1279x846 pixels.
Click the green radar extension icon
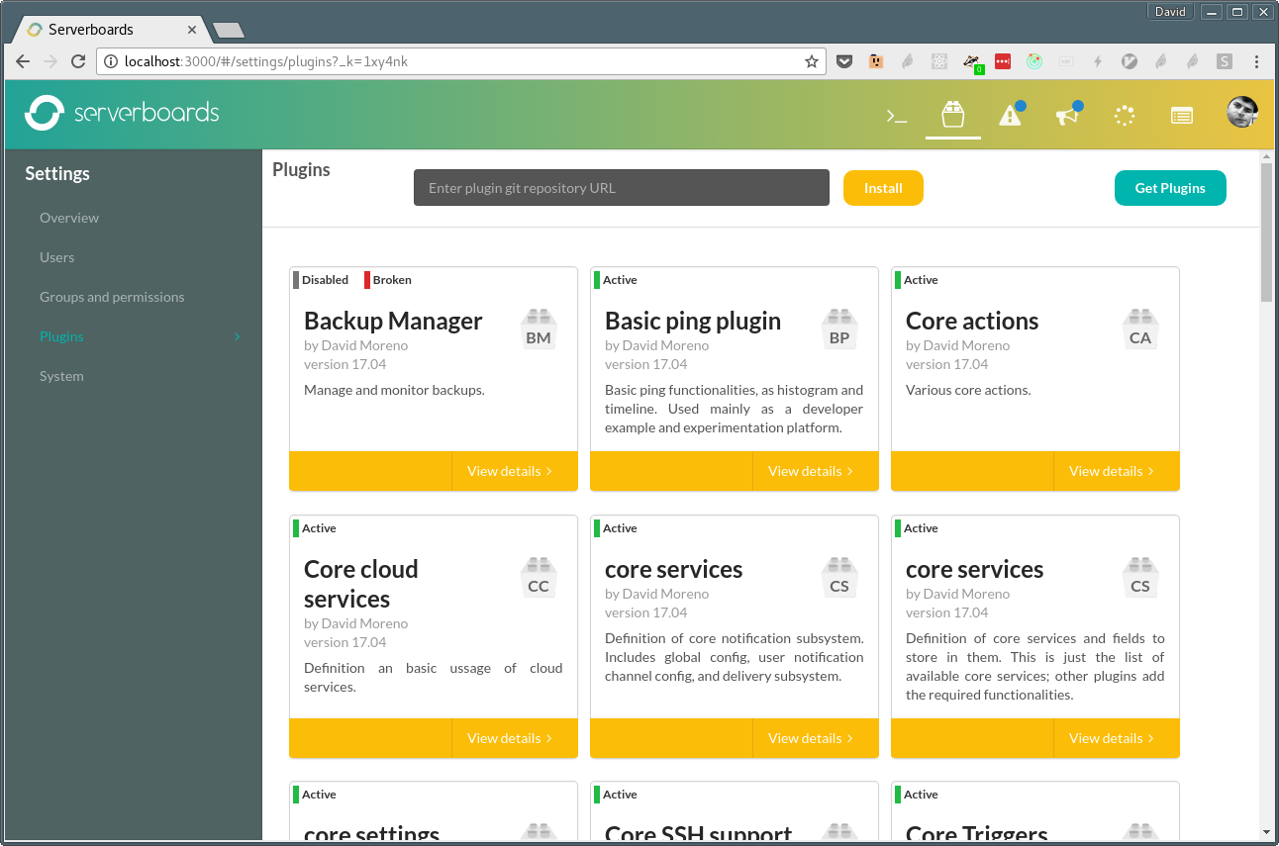[x=1034, y=61]
